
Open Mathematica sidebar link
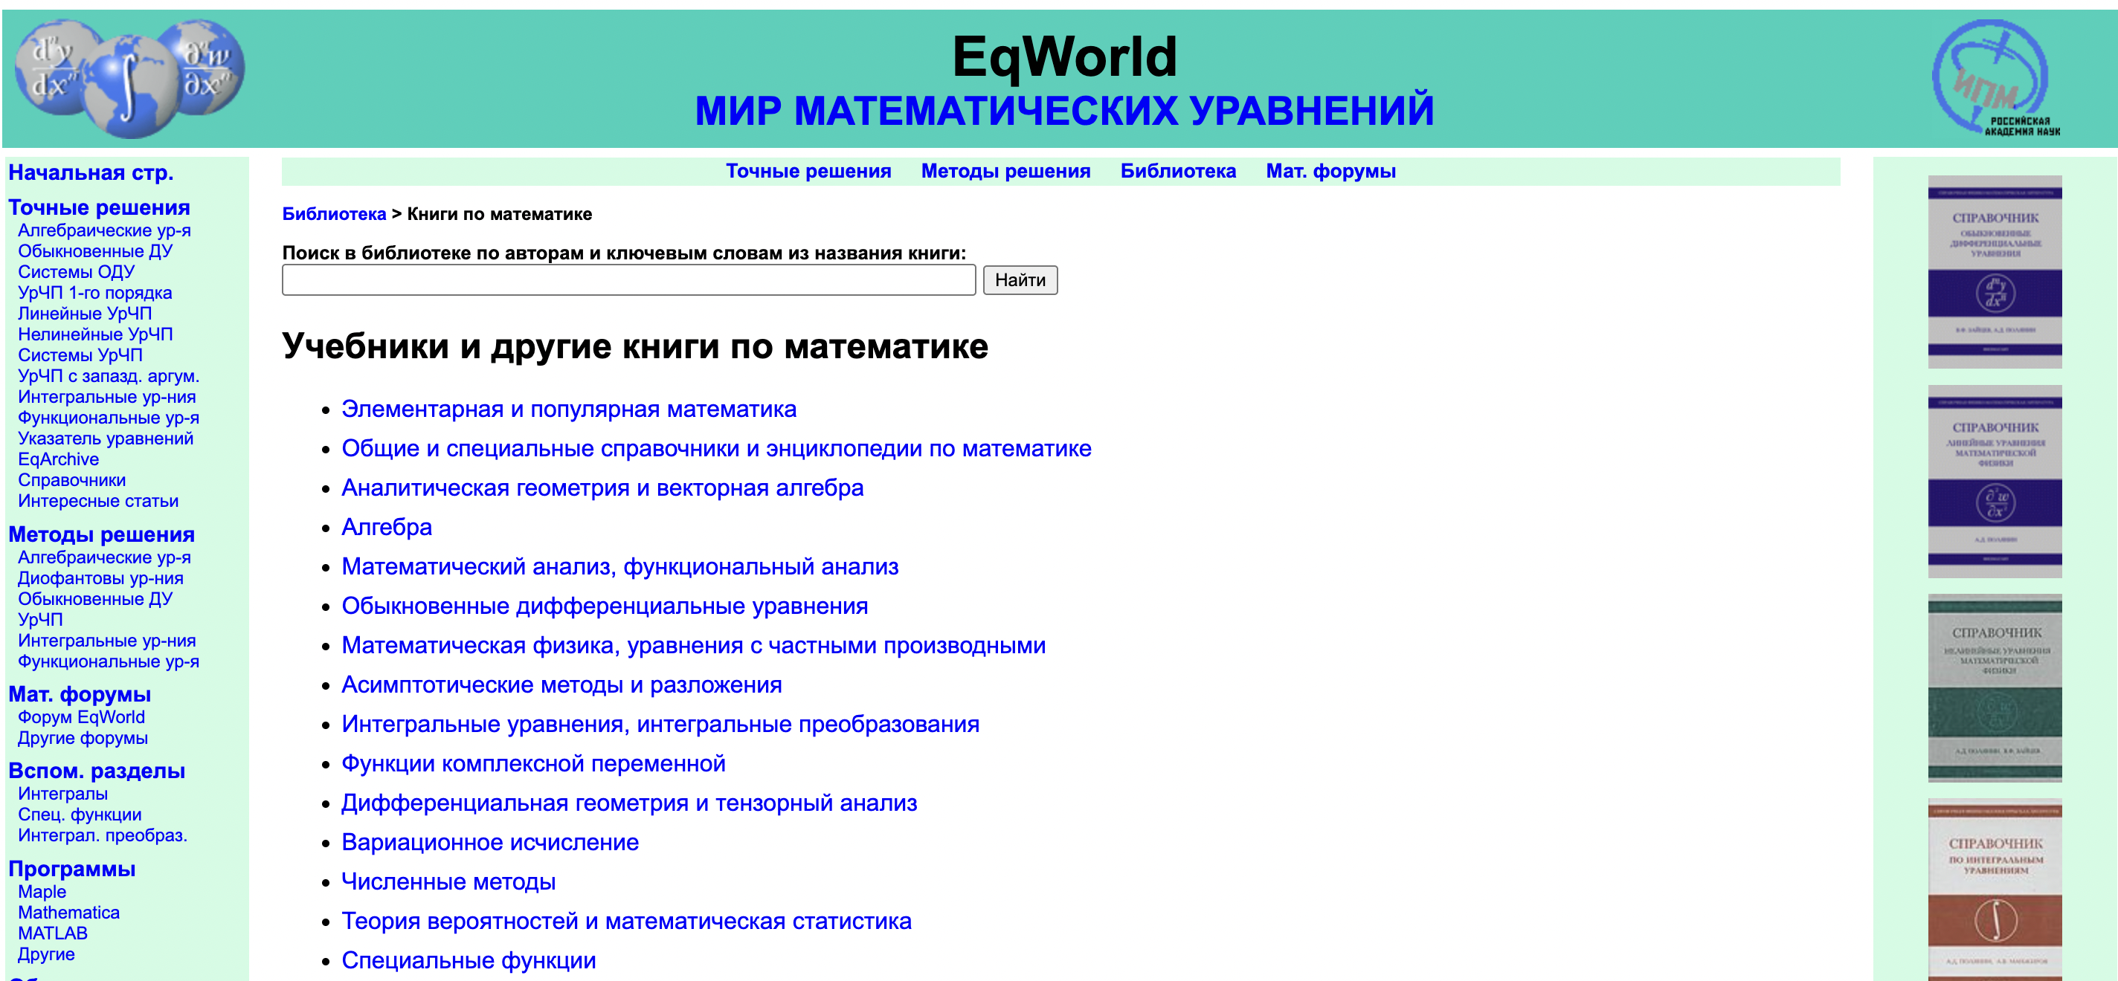(69, 913)
